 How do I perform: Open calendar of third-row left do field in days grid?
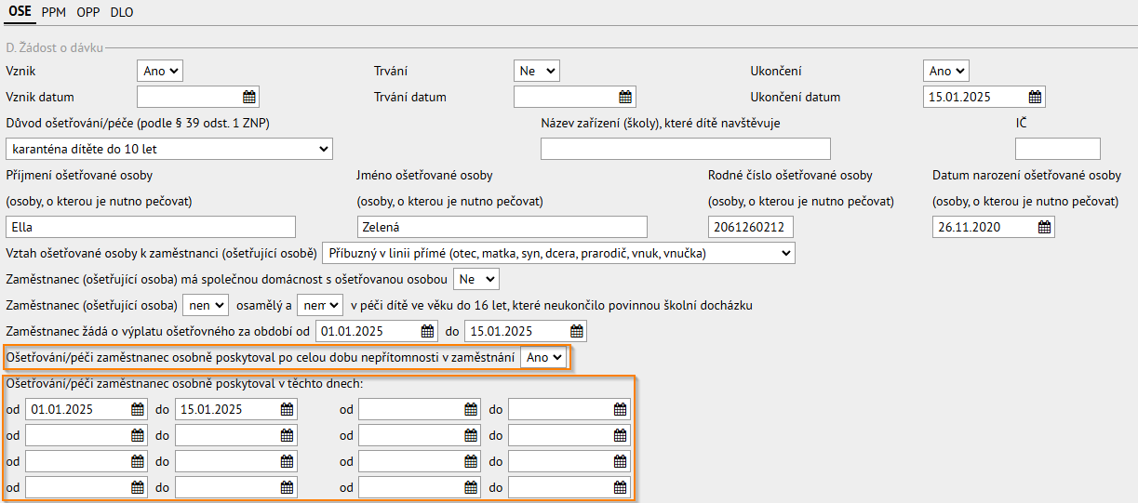click(288, 461)
